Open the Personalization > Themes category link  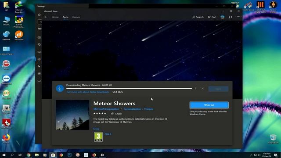(x=138, y=109)
